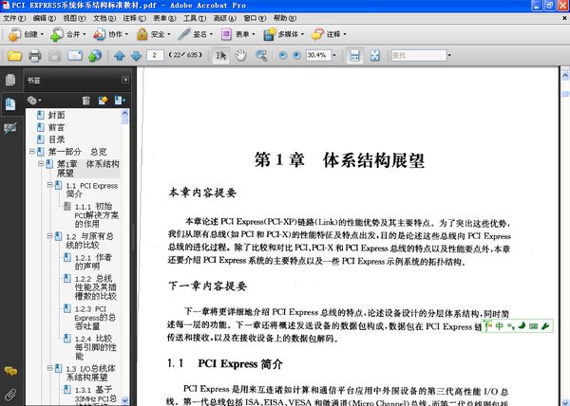Viewport: 570px width, 406px height.
Task: Jump to bookmark 1.2.3 PCI Express的总吞吐量
Action: click(x=95, y=318)
